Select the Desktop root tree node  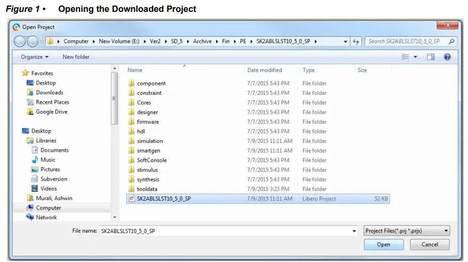click(41, 131)
